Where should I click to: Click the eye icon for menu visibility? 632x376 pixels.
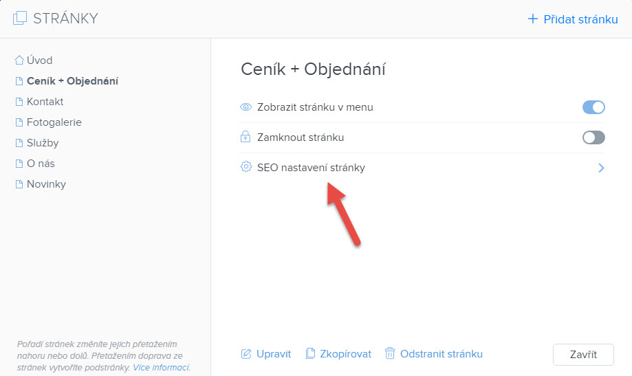coord(246,107)
